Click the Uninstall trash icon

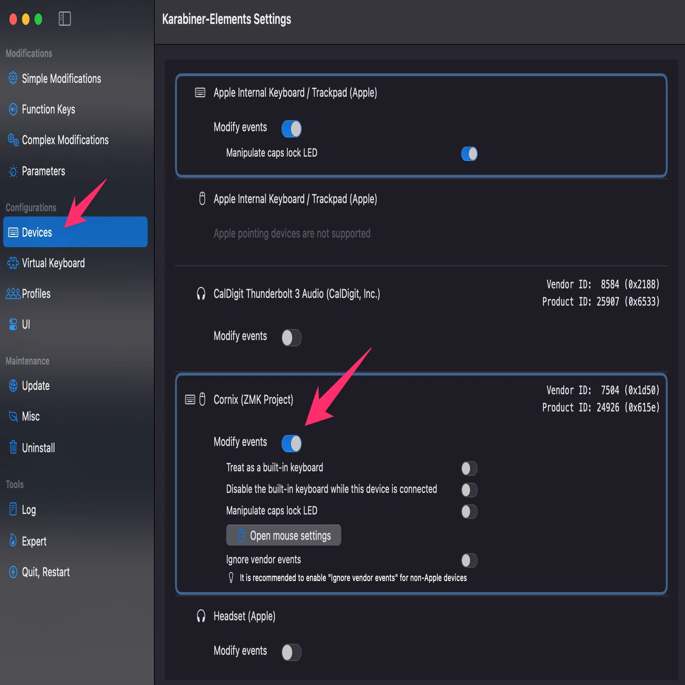13,447
